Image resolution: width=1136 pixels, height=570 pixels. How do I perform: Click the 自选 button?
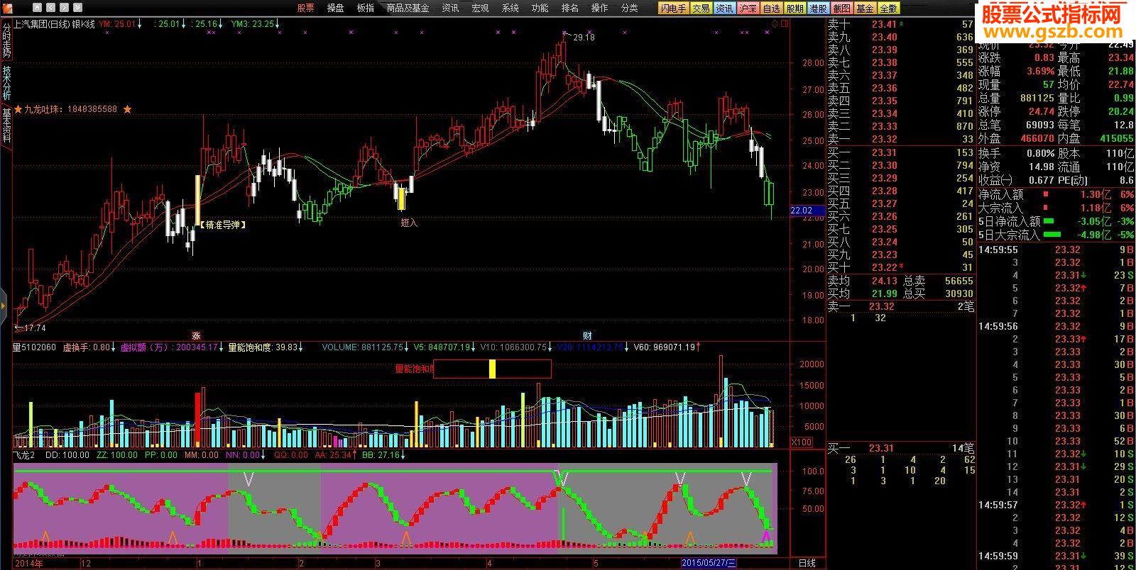click(x=771, y=9)
